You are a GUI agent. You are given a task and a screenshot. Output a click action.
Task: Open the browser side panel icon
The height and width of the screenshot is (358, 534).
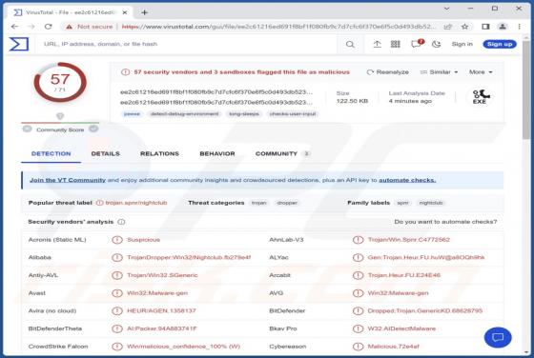pos(485,27)
